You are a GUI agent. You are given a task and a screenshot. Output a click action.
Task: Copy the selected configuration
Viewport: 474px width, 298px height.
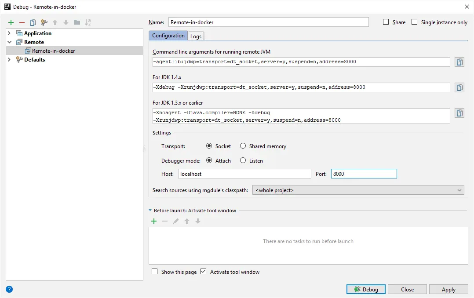tap(33, 22)
